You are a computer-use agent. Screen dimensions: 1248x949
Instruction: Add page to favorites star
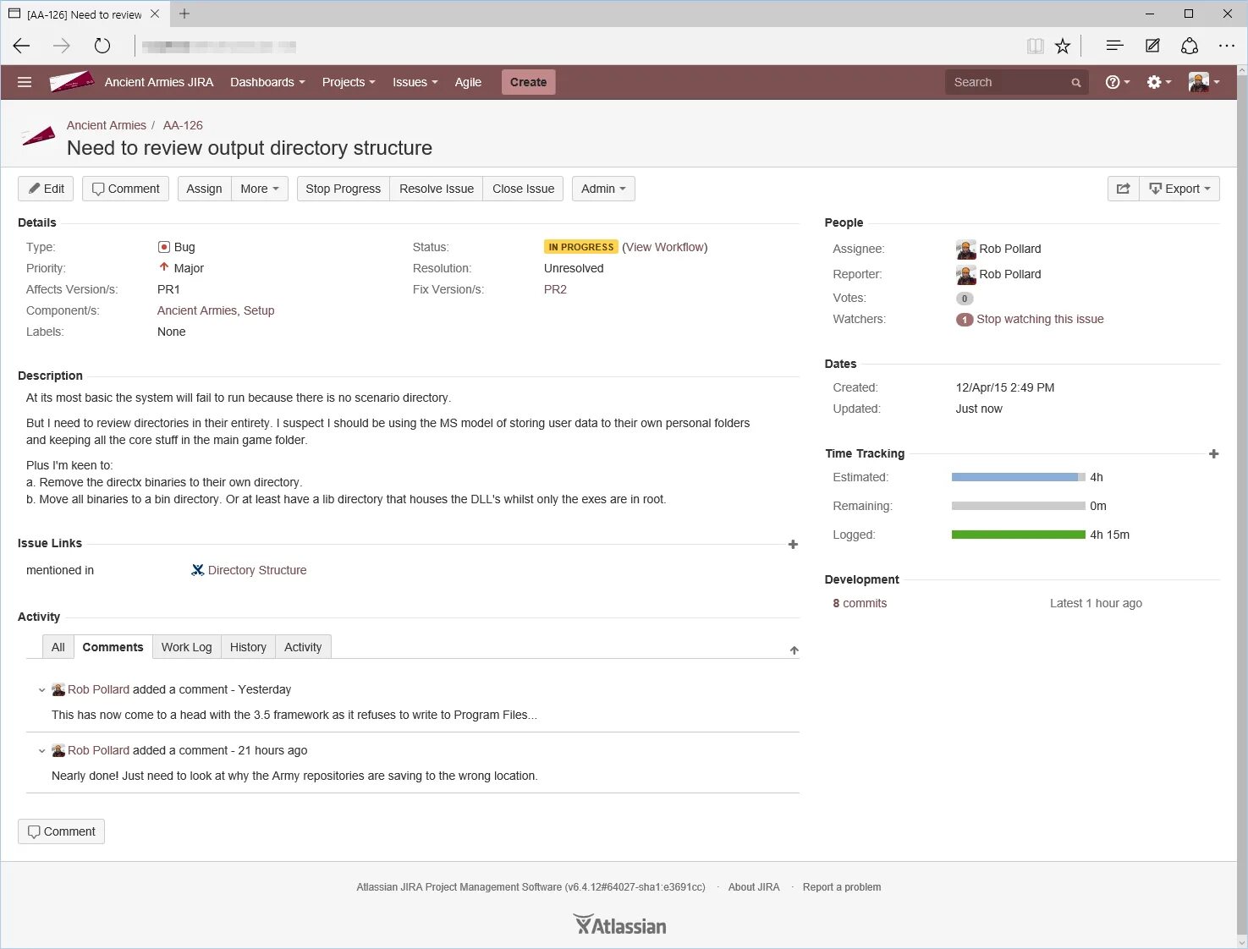[1063, 46]
